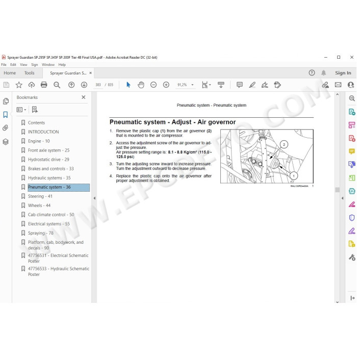Open notifications bell icon
This screenshot has height=357, width=357.
(323, 73)
